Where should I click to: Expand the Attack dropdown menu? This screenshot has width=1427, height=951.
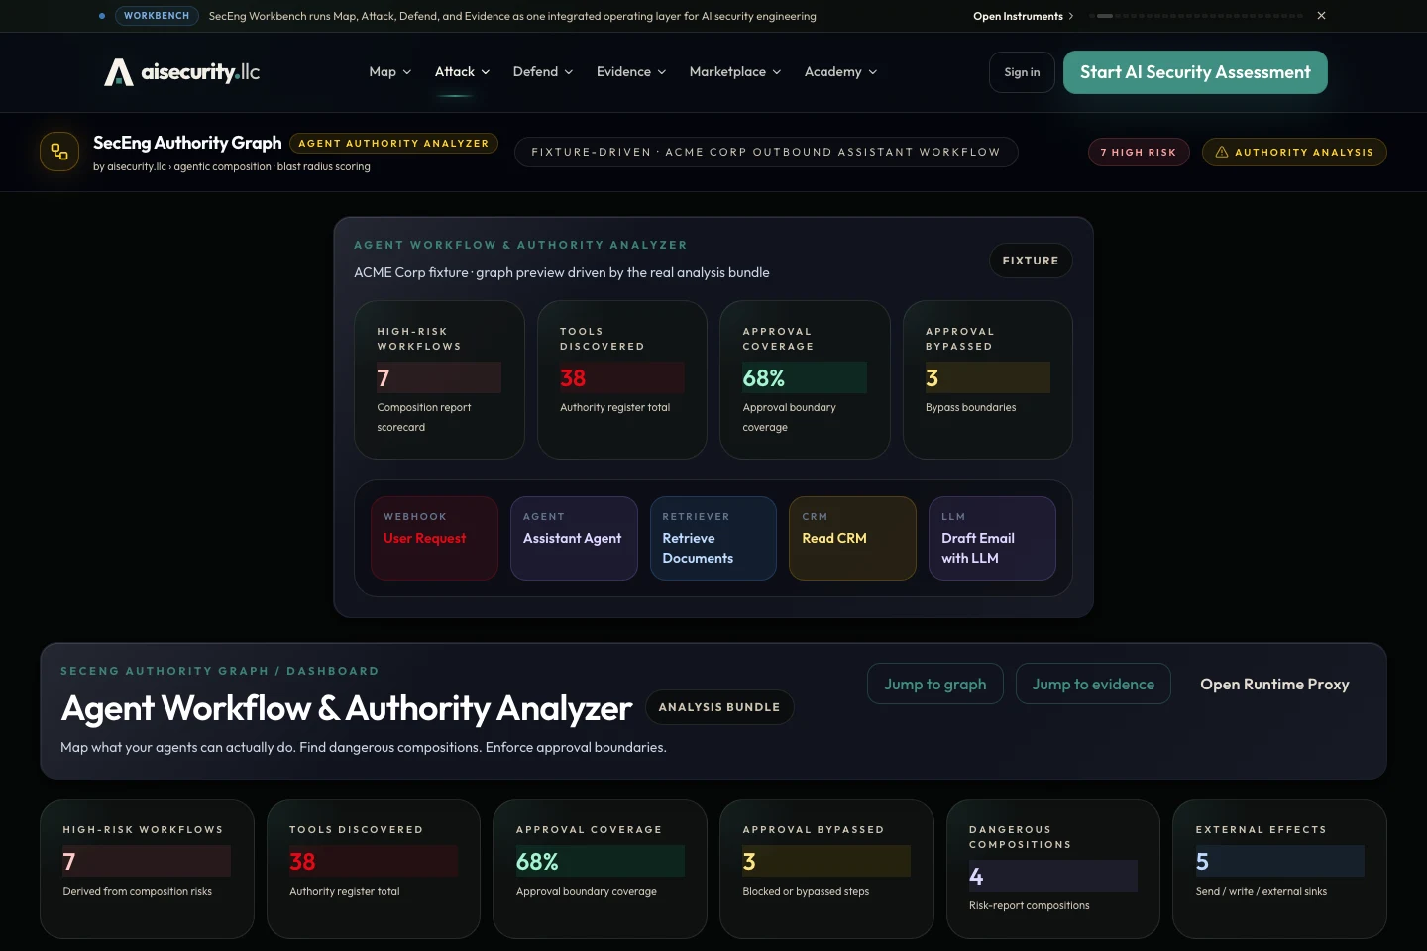(462, 72)
